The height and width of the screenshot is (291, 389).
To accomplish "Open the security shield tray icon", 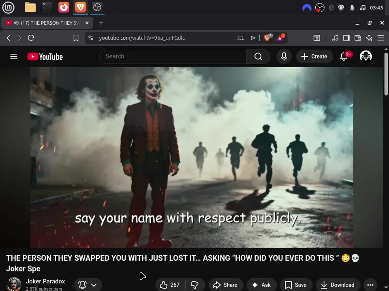I will (341, 8).
